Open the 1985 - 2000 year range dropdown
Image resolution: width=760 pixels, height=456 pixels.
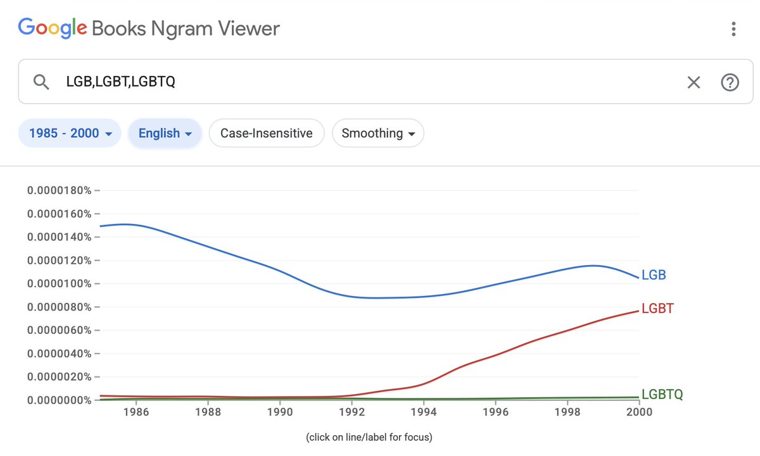coord(70,133)
